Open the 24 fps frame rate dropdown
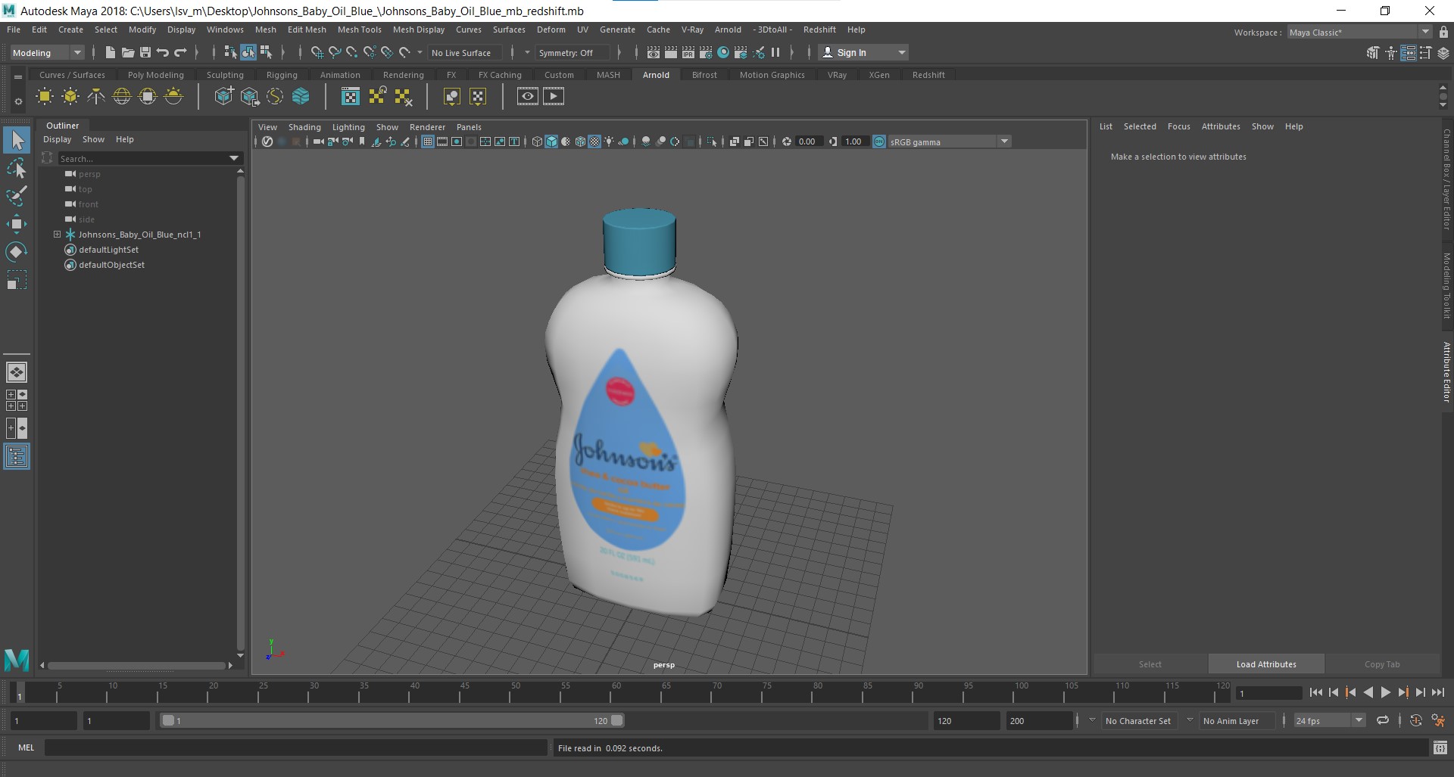 (1329, 720)
